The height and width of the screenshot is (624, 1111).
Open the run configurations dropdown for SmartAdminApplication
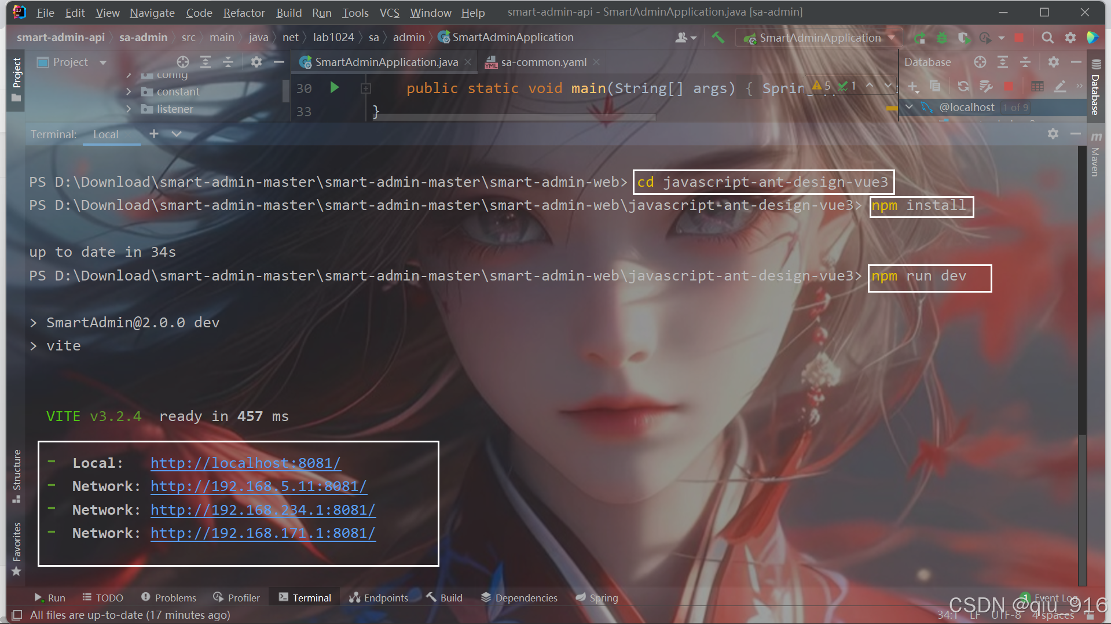(892, 38)
